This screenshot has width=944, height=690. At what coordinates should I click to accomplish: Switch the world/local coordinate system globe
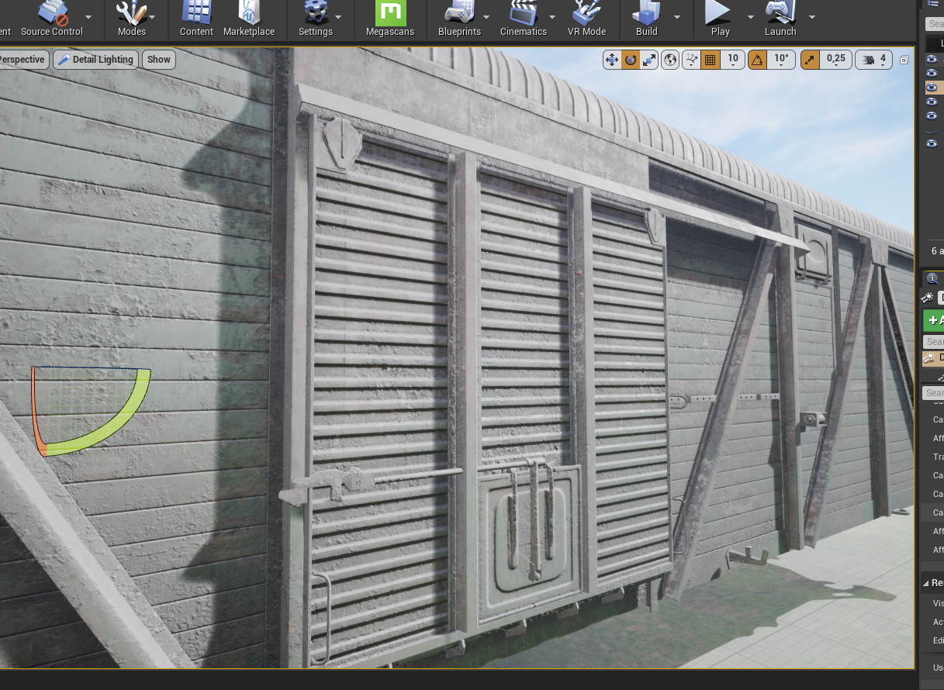click(x=670, y=60)
